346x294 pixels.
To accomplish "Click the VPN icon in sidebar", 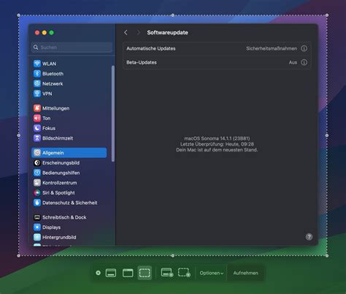I will pyautogui.click(x=37, y=94).
